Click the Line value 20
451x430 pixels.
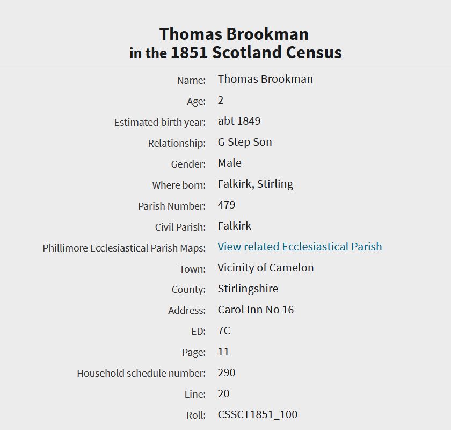pyautogui.click(x=223, y=393)
